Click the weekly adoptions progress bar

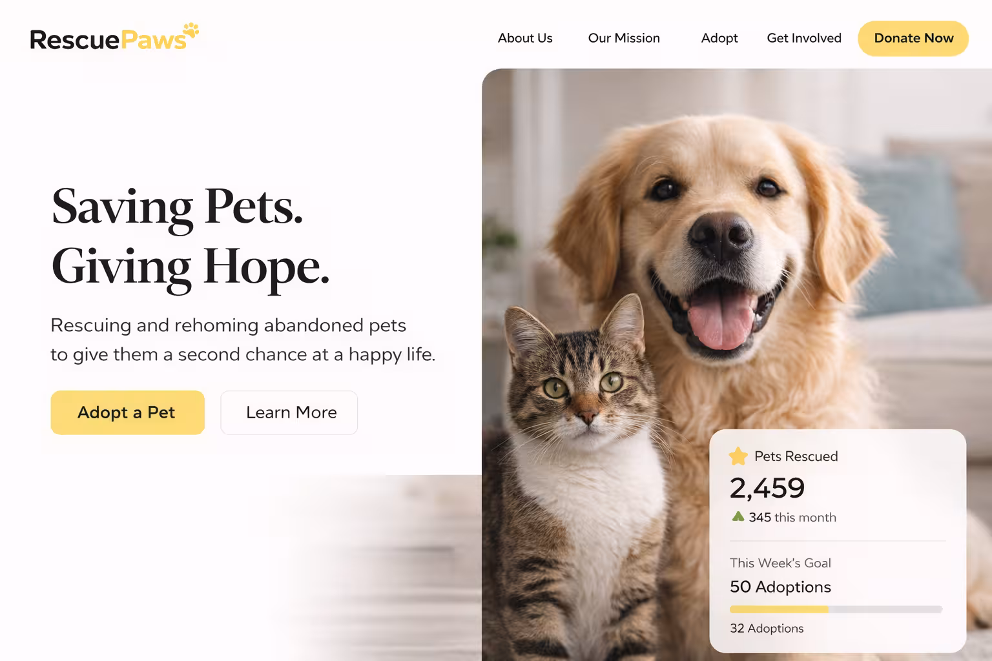(x=836, y=609)
